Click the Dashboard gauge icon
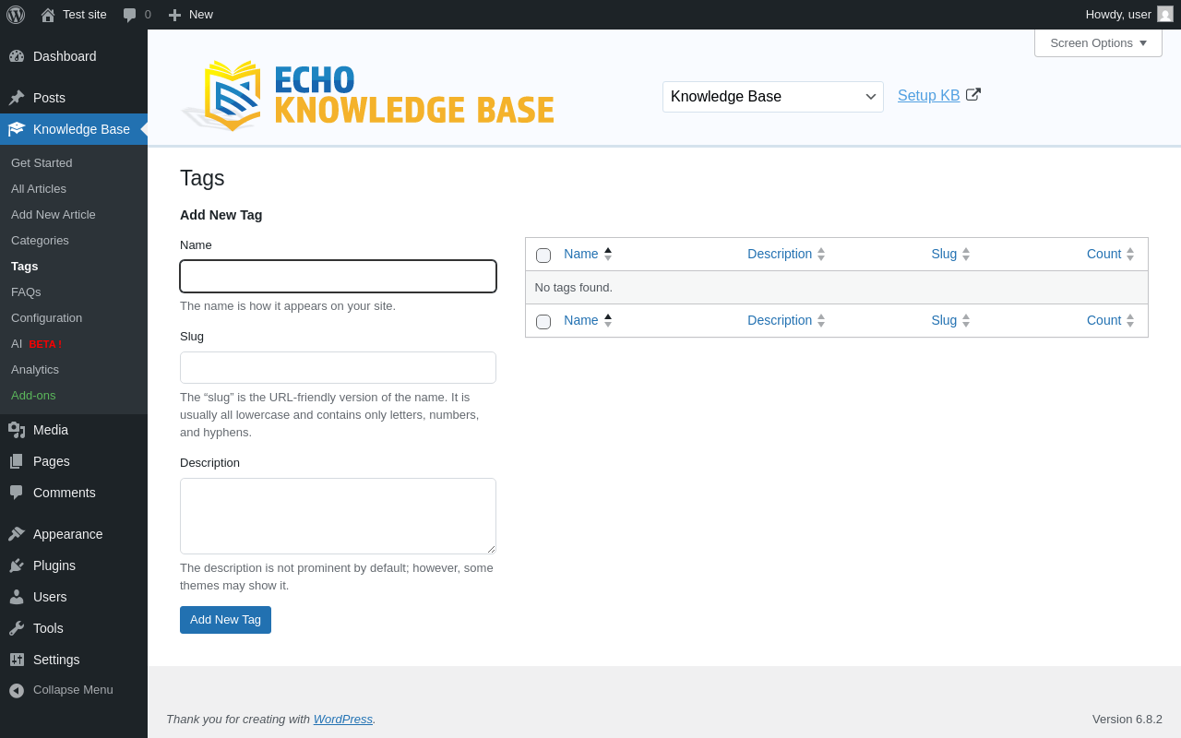Viewport: 1181px width, 738px height. tap(17, 56)
